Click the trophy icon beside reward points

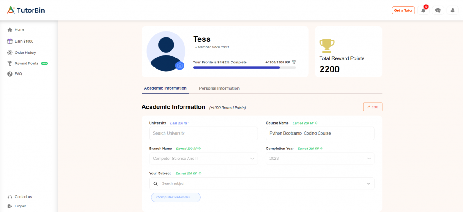[326, 45]
